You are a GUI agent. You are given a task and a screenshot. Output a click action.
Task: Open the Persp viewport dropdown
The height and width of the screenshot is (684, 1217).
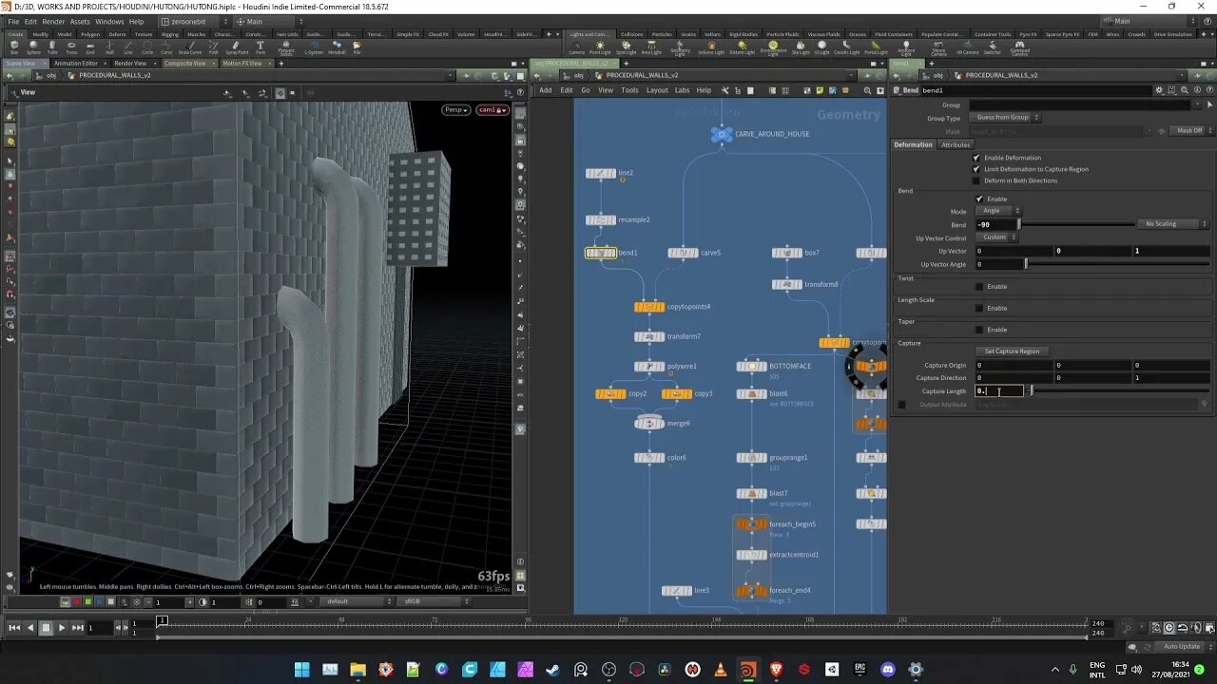pos(456,110)
